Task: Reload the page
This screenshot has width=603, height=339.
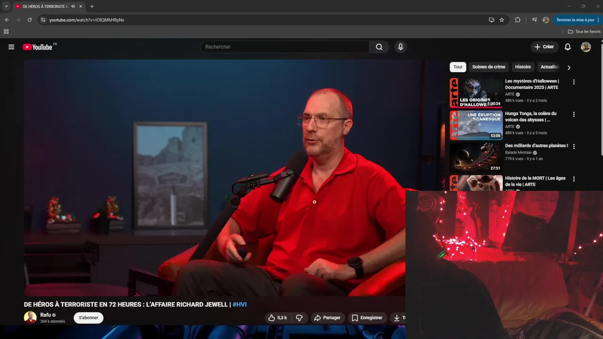Action: point(30,20)
